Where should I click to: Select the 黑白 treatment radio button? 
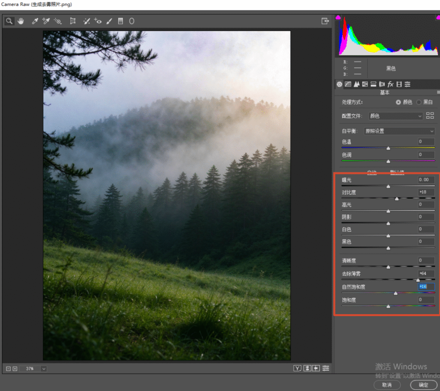[419, 102]
